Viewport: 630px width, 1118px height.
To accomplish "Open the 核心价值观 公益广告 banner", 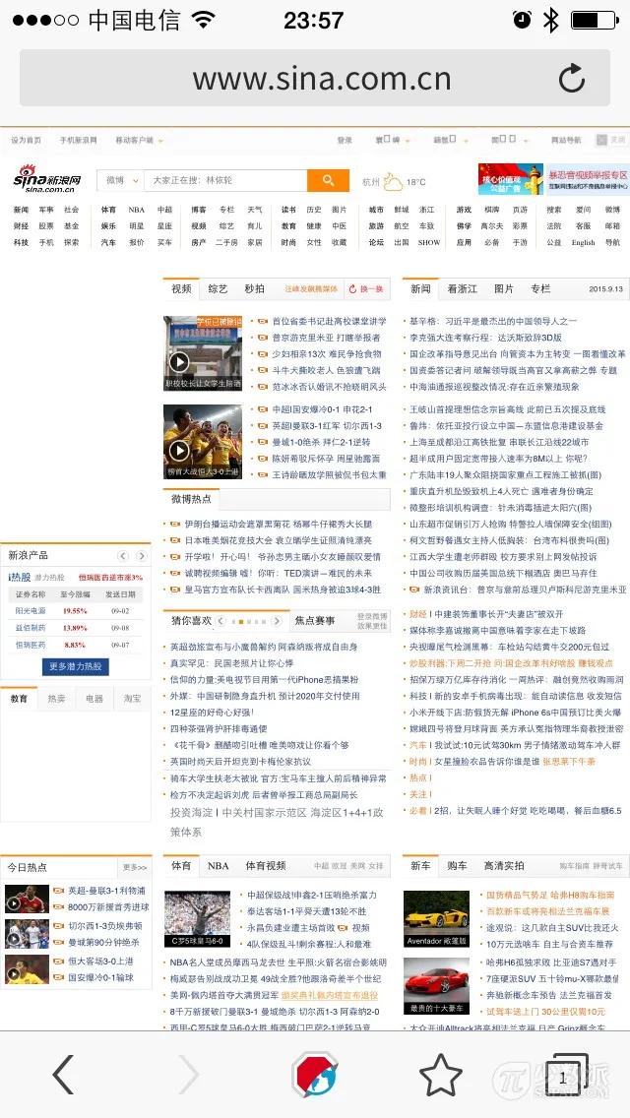I will click(x=511, y=179).
